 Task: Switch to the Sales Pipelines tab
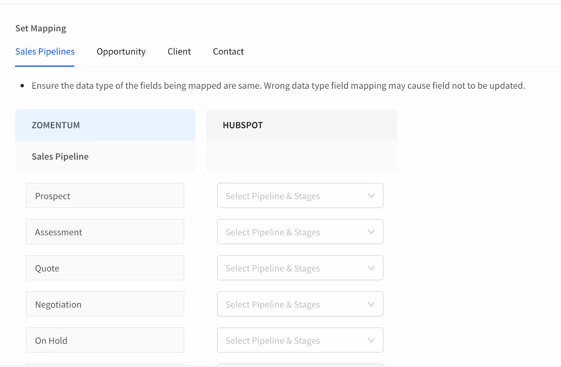45,52
